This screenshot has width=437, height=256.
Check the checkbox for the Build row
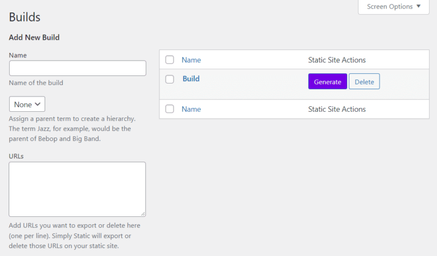click(170, 79)
